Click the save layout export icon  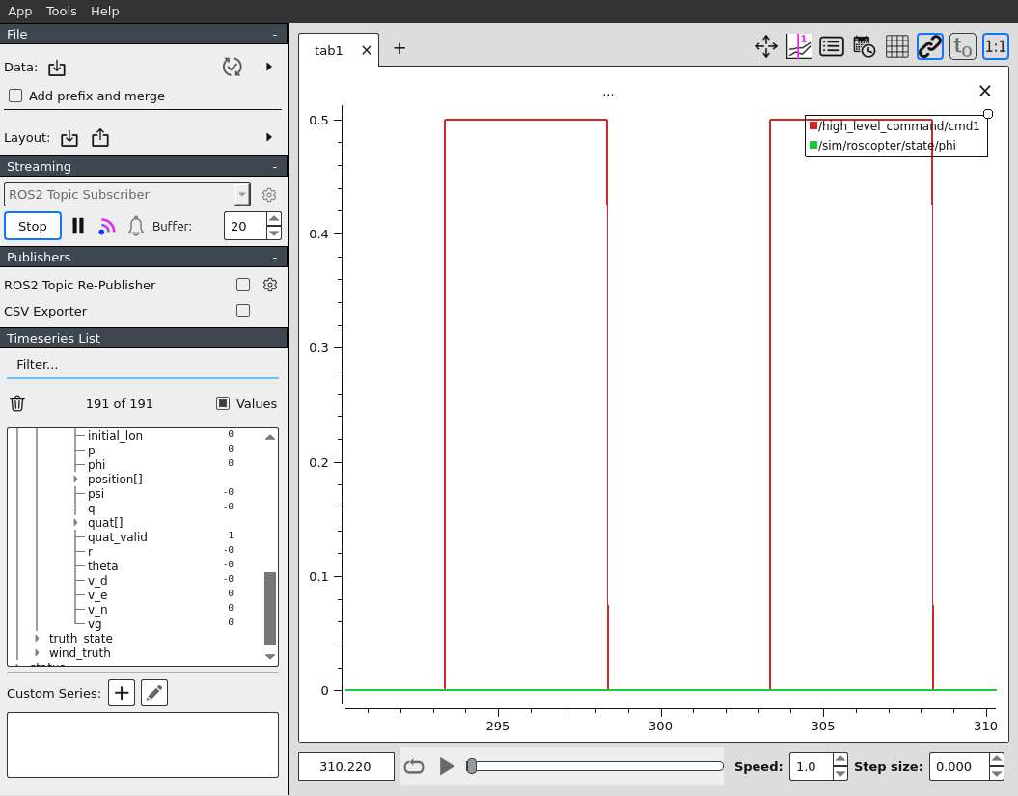click(100, 138)
